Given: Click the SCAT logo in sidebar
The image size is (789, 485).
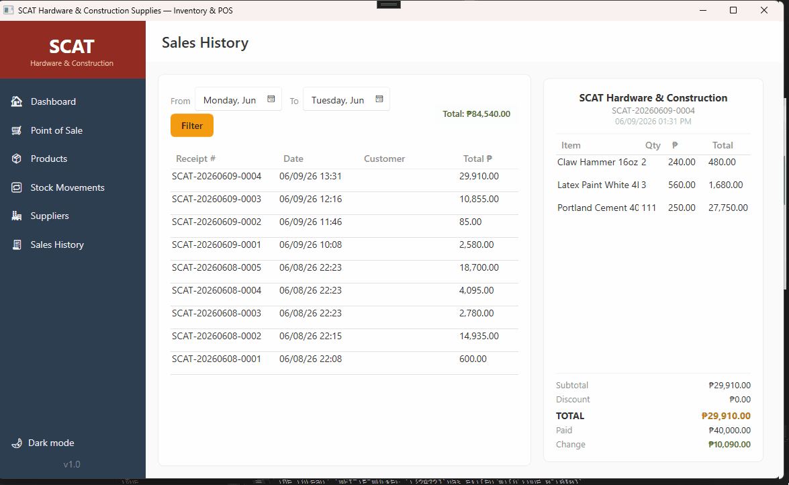Looking at the screenshot, I should pos(72,47).
